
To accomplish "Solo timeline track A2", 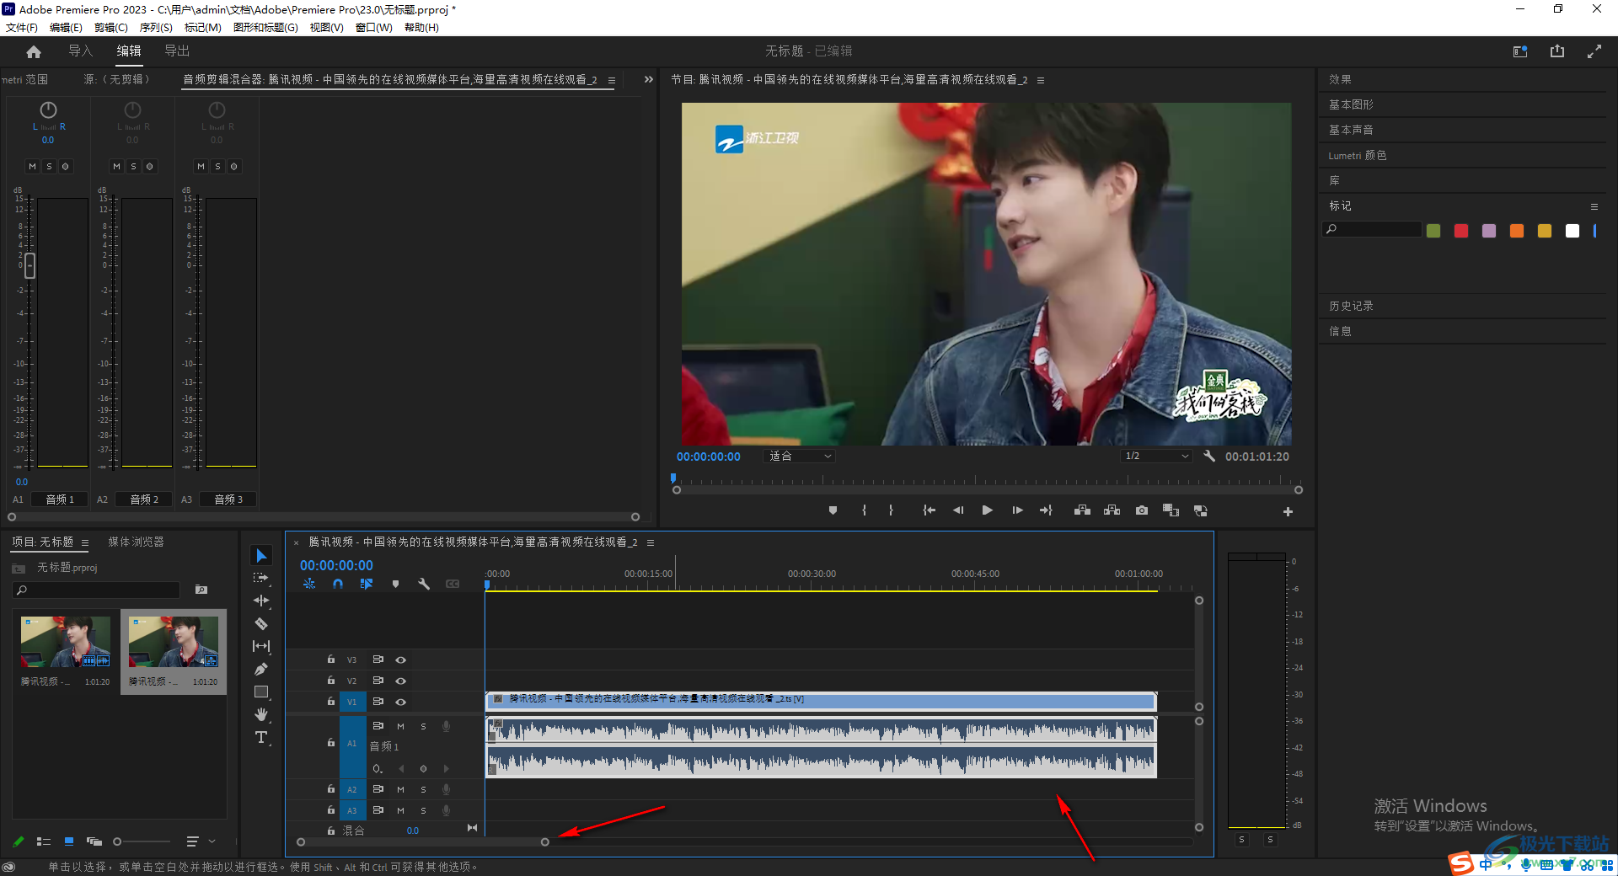I will click(x=423, y=789).
